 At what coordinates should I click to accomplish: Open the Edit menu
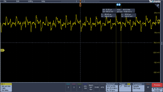(18, 1)
